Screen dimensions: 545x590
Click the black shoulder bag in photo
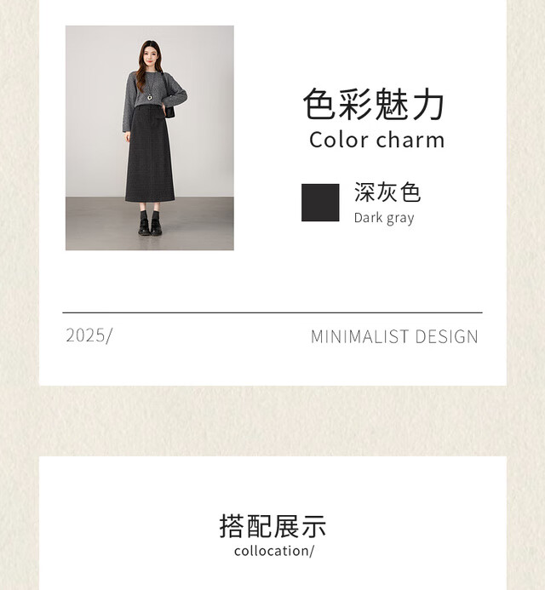coord(169,112)
